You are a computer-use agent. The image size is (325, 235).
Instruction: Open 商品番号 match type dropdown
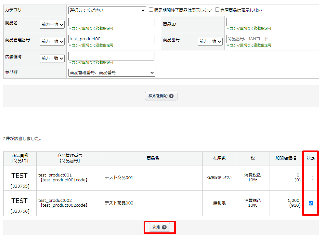[x=210, y=42]
